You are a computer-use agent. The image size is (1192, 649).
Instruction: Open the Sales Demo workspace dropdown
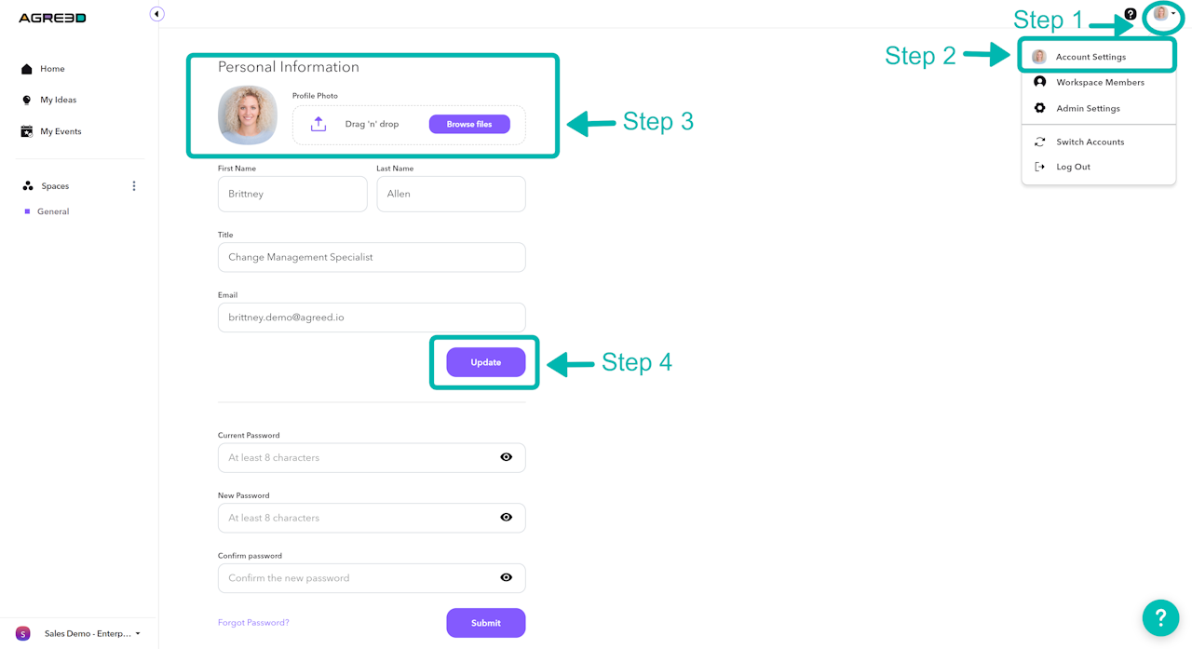coord(91,634)
